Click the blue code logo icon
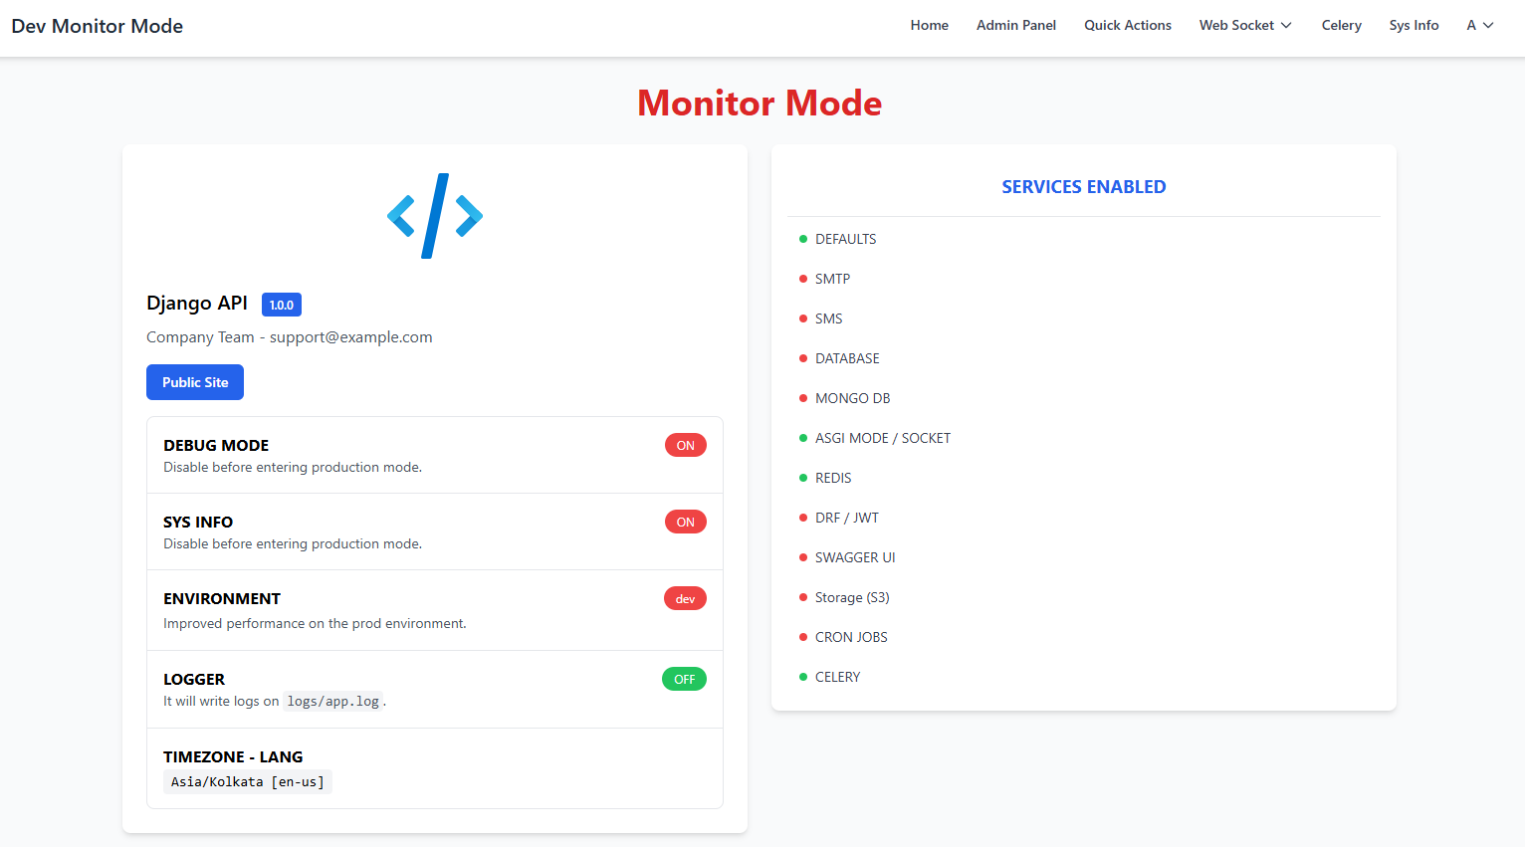The width and height of the screenshot is (1525, 847). coord(434,215)
